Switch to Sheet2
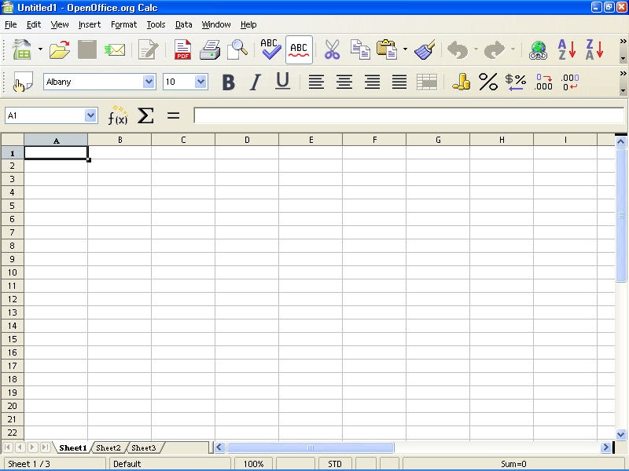This screenshot has height=471, width=629. 109,447
